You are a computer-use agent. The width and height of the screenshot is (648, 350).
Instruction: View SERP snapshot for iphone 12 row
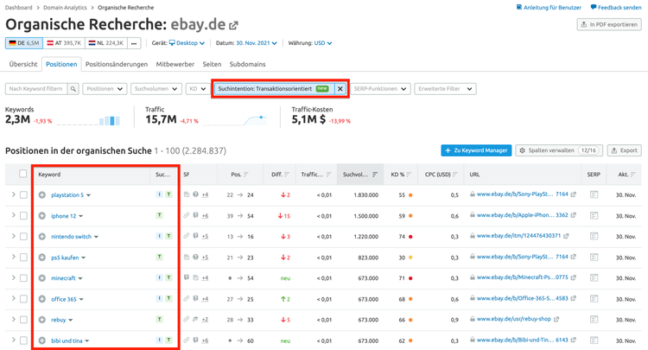pos(594,215)
